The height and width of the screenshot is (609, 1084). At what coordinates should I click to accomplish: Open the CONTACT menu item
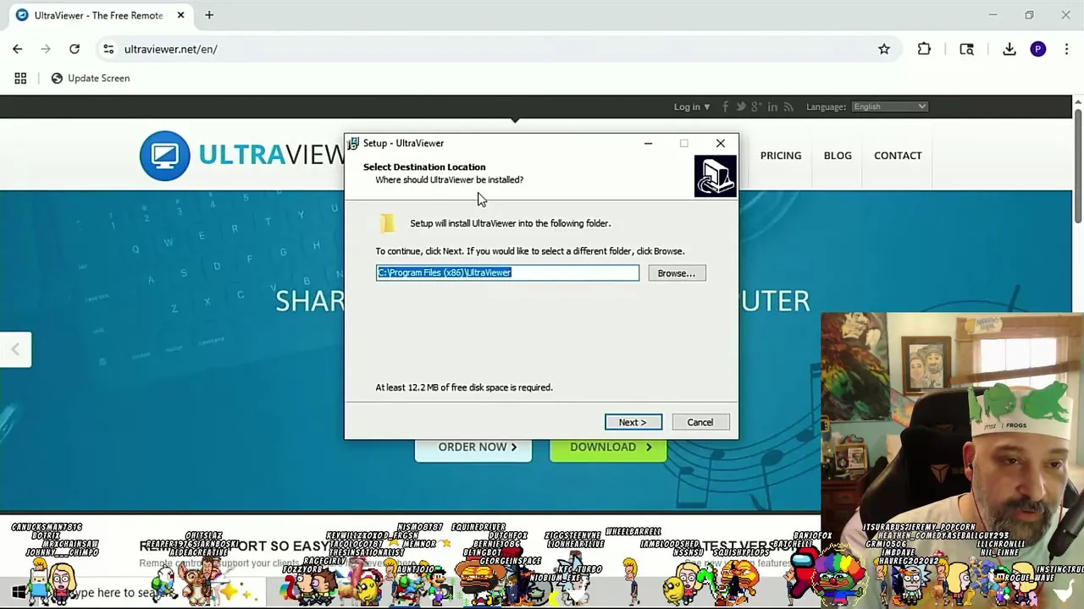coord(898,156)
